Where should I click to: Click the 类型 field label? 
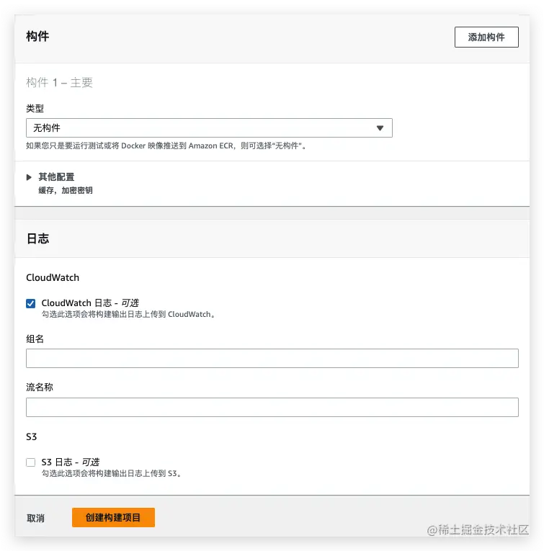[x=35, y=108]
